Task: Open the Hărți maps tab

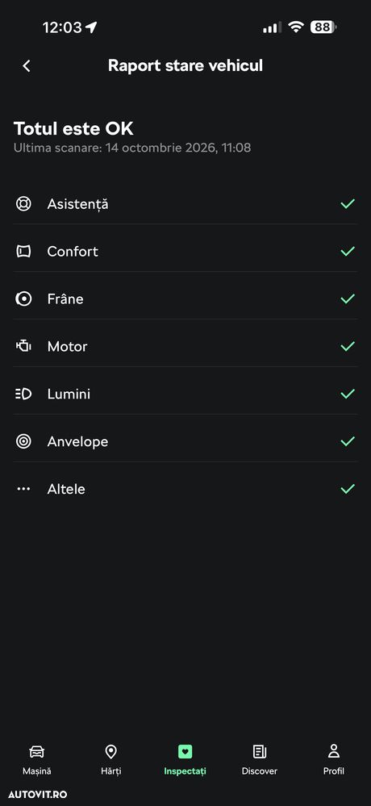Action: pyautogui.click(x=111, y=760)
